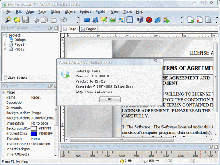Confirm About dialog with OK button
This screenshot has height=165, width=220.
point(110,99)
